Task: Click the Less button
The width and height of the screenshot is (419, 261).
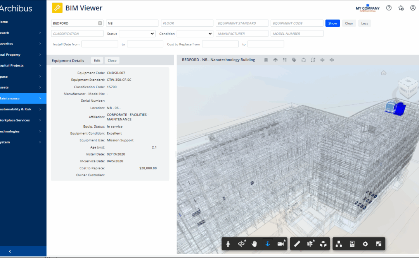Action: [x=364, y=23]
